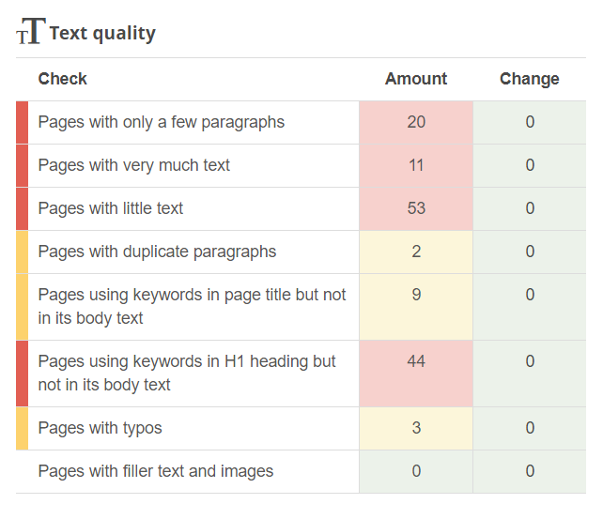Image resolution: width=603 pixels, height=519 pixels.
Task: Click the yellow amount cell showing 9
Action: pos(416,295)
